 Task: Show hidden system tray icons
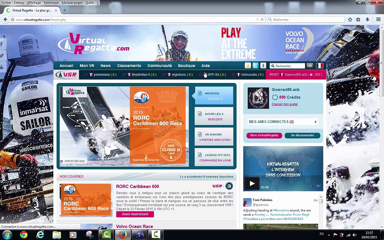click(x=329, y=235)
